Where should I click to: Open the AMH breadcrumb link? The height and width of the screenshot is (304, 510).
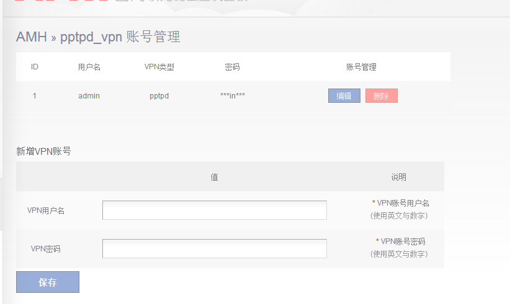click(x=31, y=37)
